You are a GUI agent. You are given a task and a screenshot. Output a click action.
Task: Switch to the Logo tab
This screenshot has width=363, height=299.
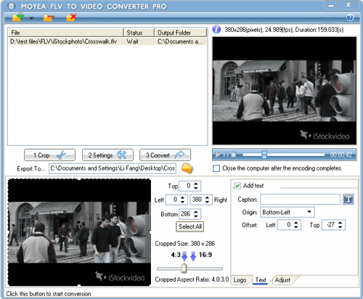point(240,280)
